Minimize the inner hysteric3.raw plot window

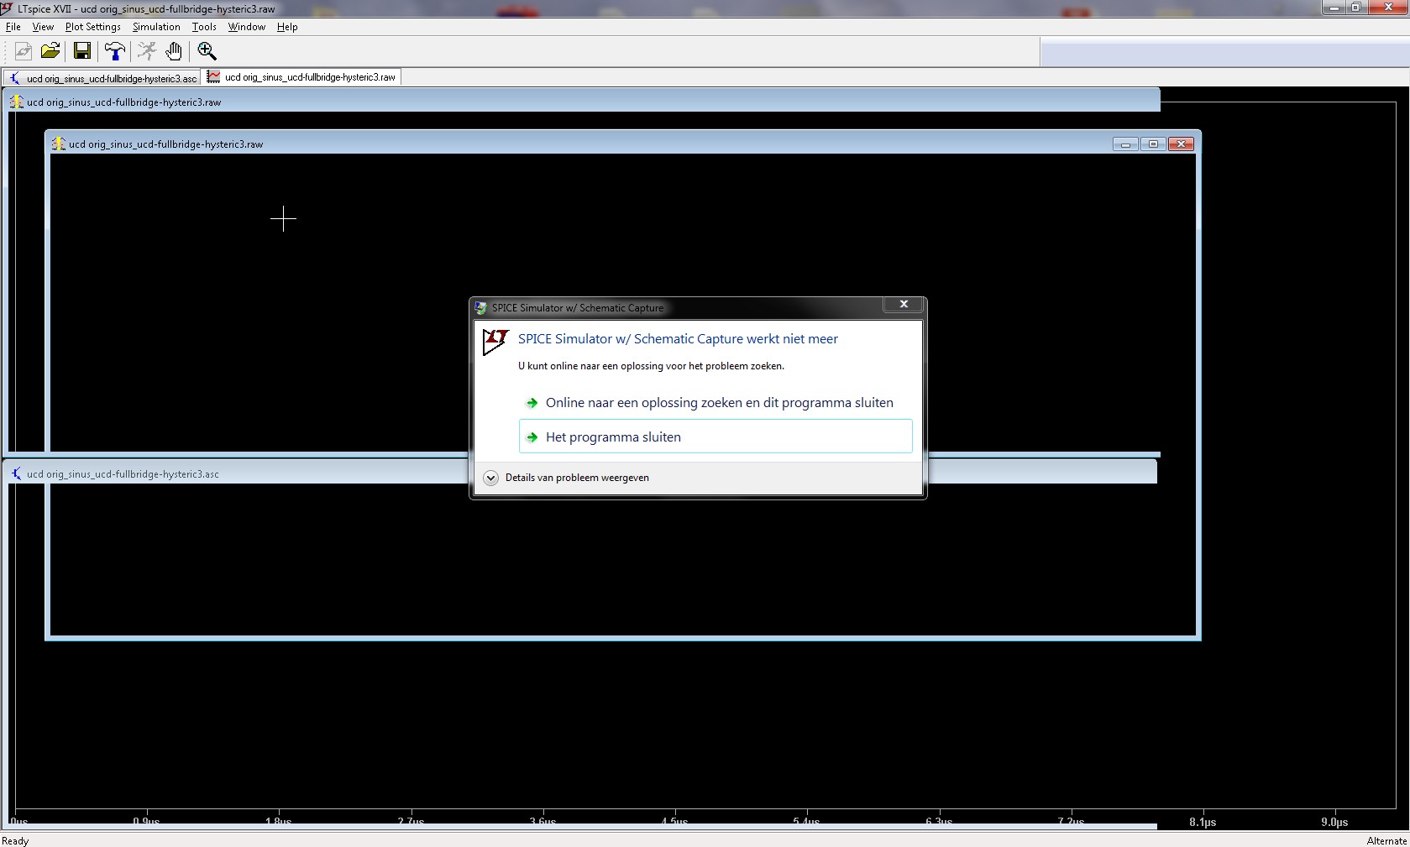[x=1125, y=144]
